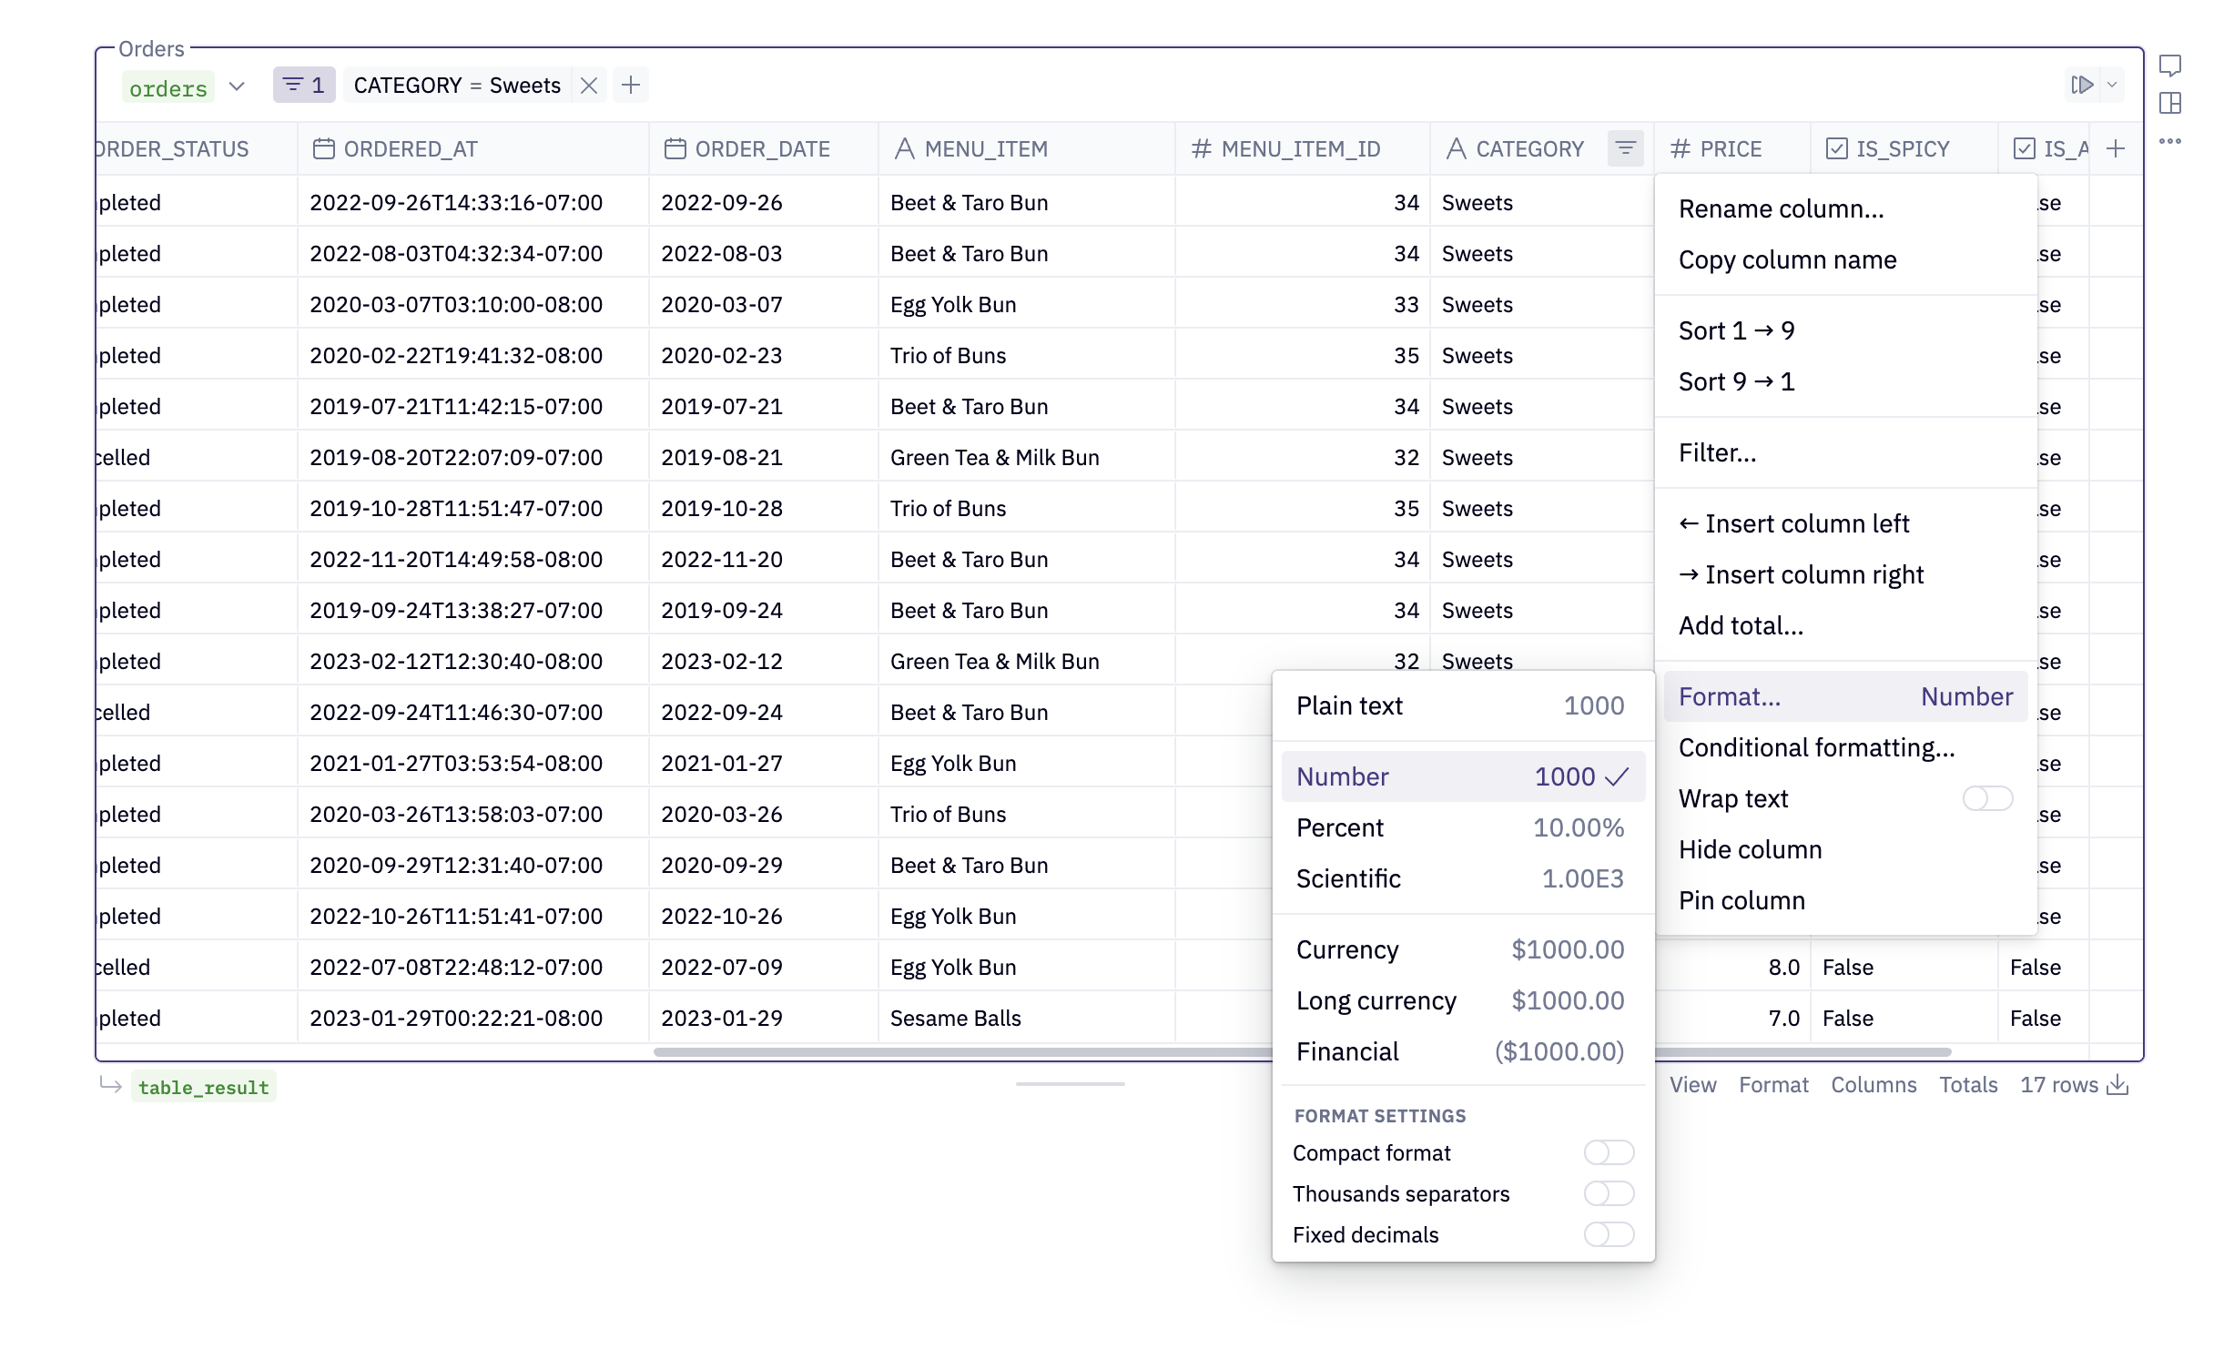Turn on Compact format

[1609, 1152]
